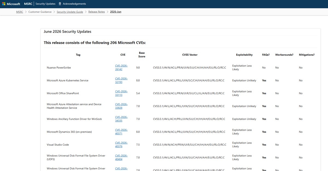Image resolution: width=328 pixels, height=171 pixels.
Task: Open CVE-2026-33828 link
Action: click(x=121, y=106)
